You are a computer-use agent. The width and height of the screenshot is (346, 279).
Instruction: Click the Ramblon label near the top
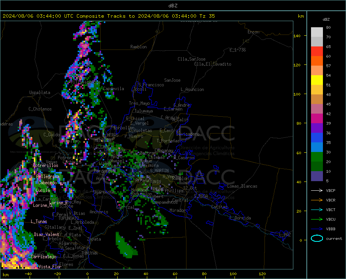tap(138, 47)
